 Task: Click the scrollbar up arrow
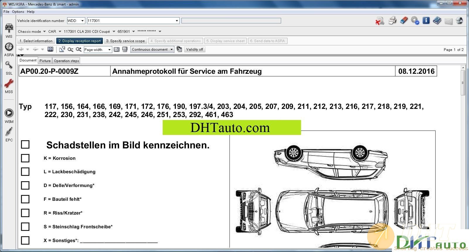pos(463,68)
